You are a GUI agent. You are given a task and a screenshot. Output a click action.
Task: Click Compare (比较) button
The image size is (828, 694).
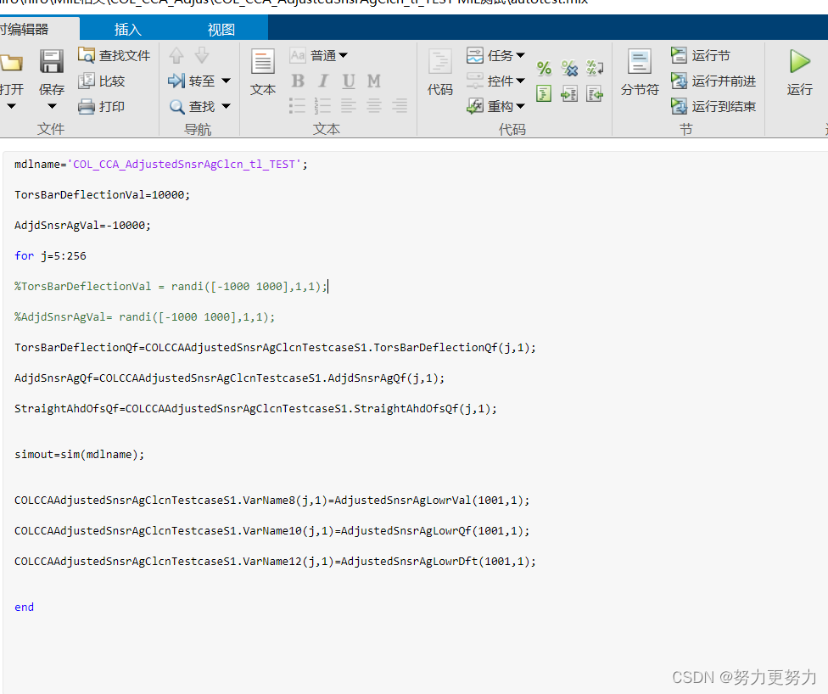tap(102, 81)
